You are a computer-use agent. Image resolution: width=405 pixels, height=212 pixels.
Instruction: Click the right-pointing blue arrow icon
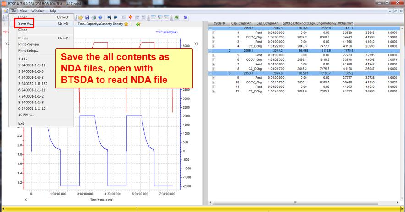point(115,17)
